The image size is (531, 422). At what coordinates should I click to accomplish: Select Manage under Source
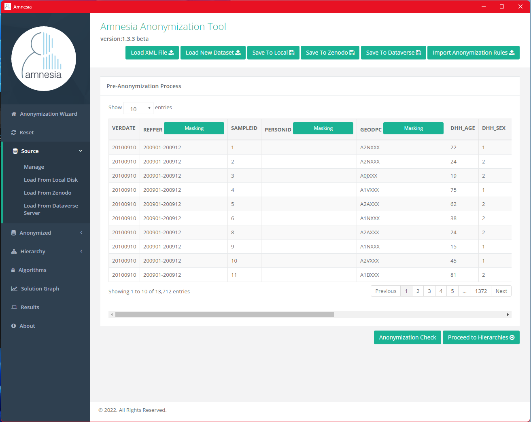(34, 167)
